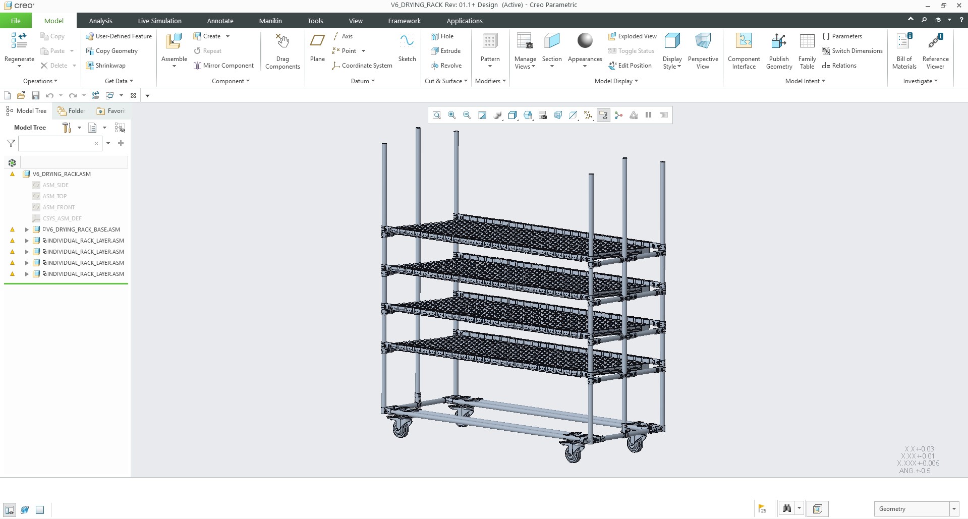968x519 pixels.
Task: Select Drag Components tool
Action: tap(282, 51)
